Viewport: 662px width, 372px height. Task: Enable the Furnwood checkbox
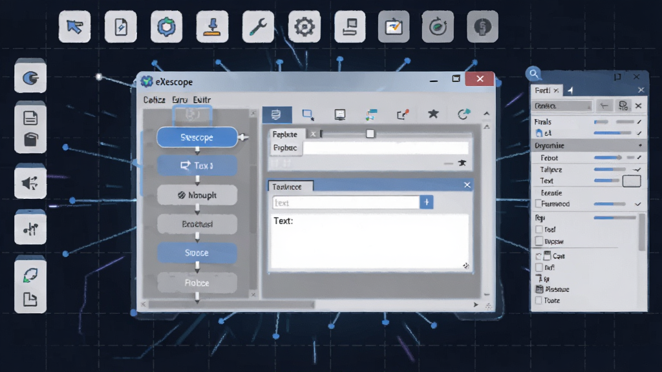(539, 203)
